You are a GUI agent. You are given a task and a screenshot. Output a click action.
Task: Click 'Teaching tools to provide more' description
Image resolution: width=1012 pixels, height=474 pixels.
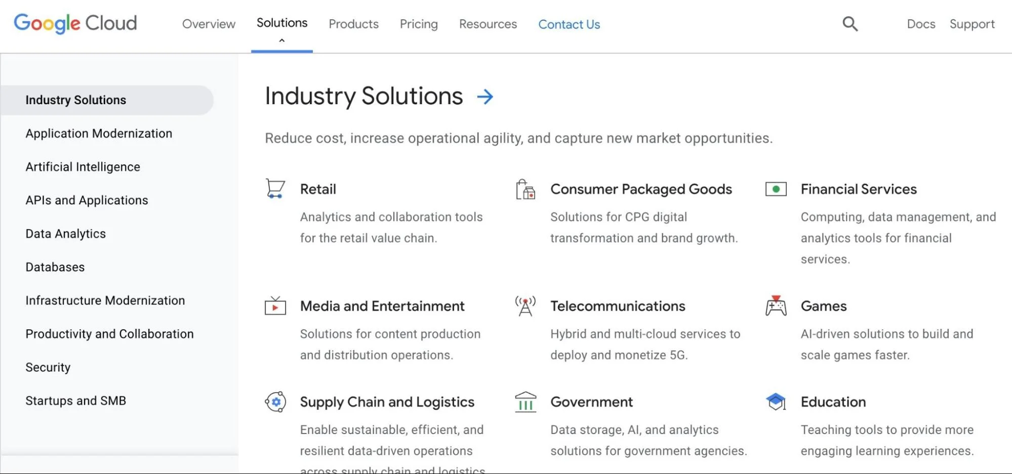(887, 440)
